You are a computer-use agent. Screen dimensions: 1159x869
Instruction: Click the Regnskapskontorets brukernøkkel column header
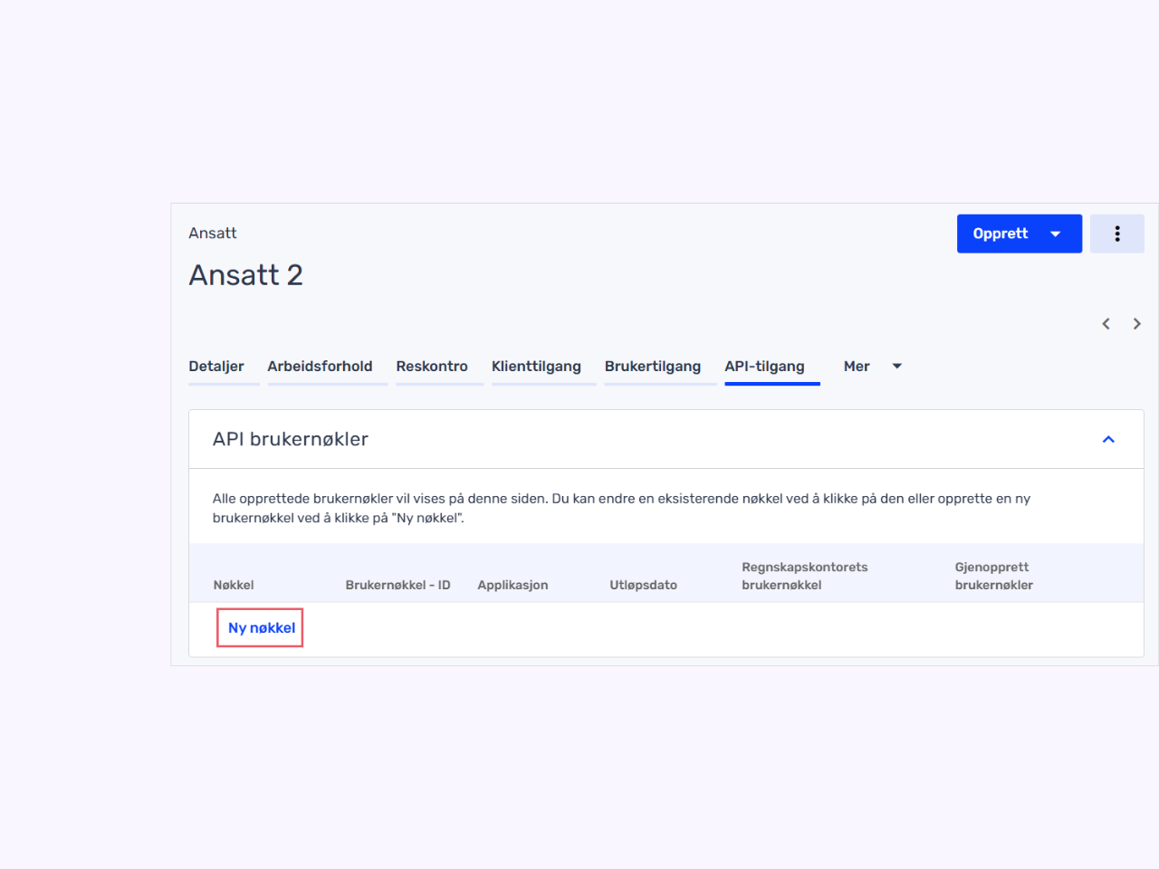point(805,576)
